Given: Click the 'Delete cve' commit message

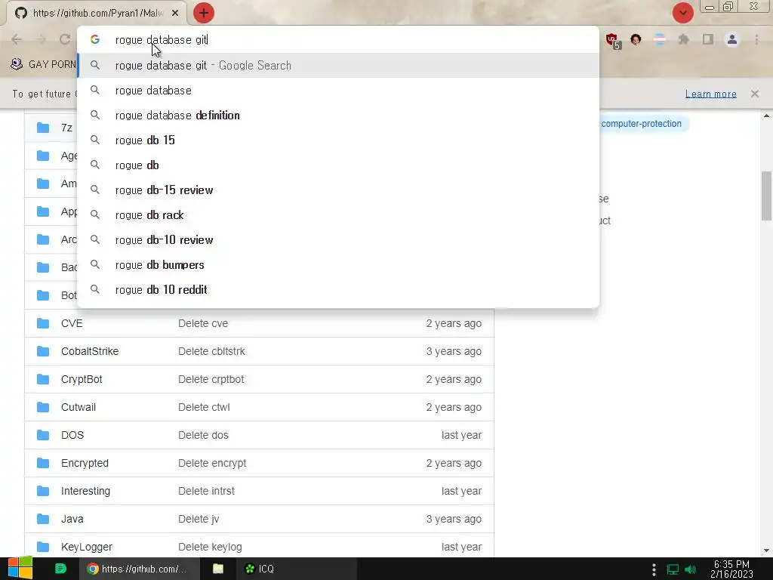Looking at the screenshot, I should click(203, 323).
